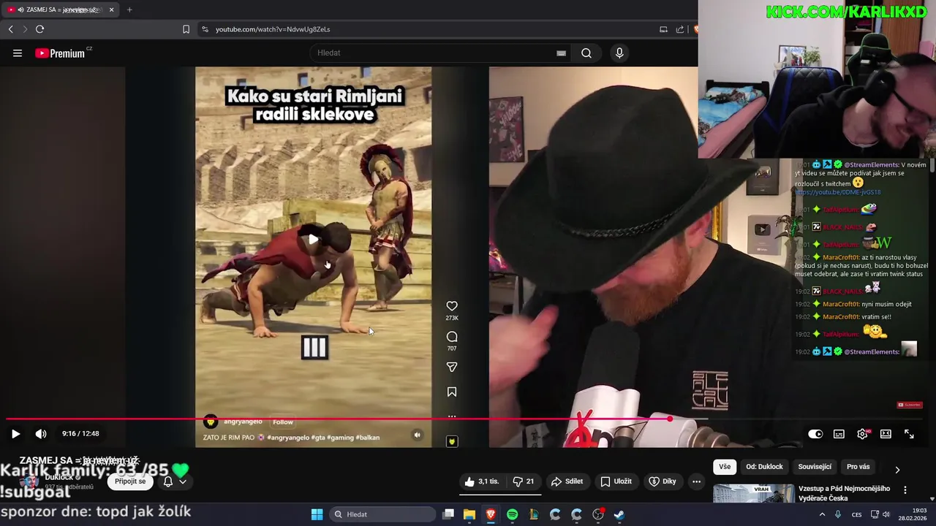936x526 pixels.
Task: Start voice search with the microphone
Action: coord(619,53)
